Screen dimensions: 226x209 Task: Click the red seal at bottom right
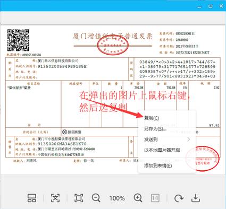click(x=203, y=159)
